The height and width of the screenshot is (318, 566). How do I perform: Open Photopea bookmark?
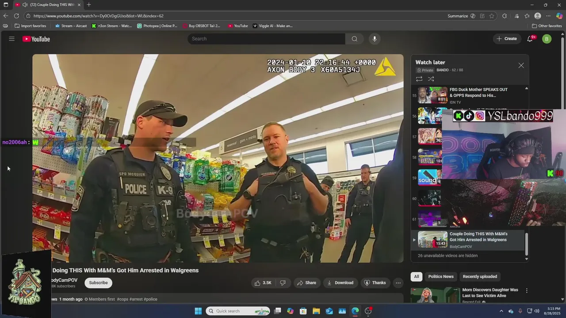(157, 26)
